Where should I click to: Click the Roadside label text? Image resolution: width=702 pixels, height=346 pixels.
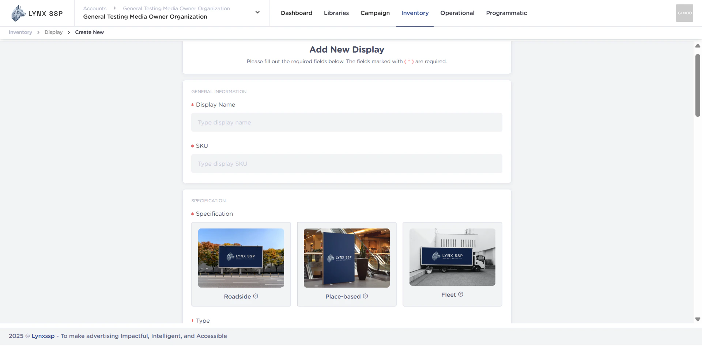click(x=237, y=296)
